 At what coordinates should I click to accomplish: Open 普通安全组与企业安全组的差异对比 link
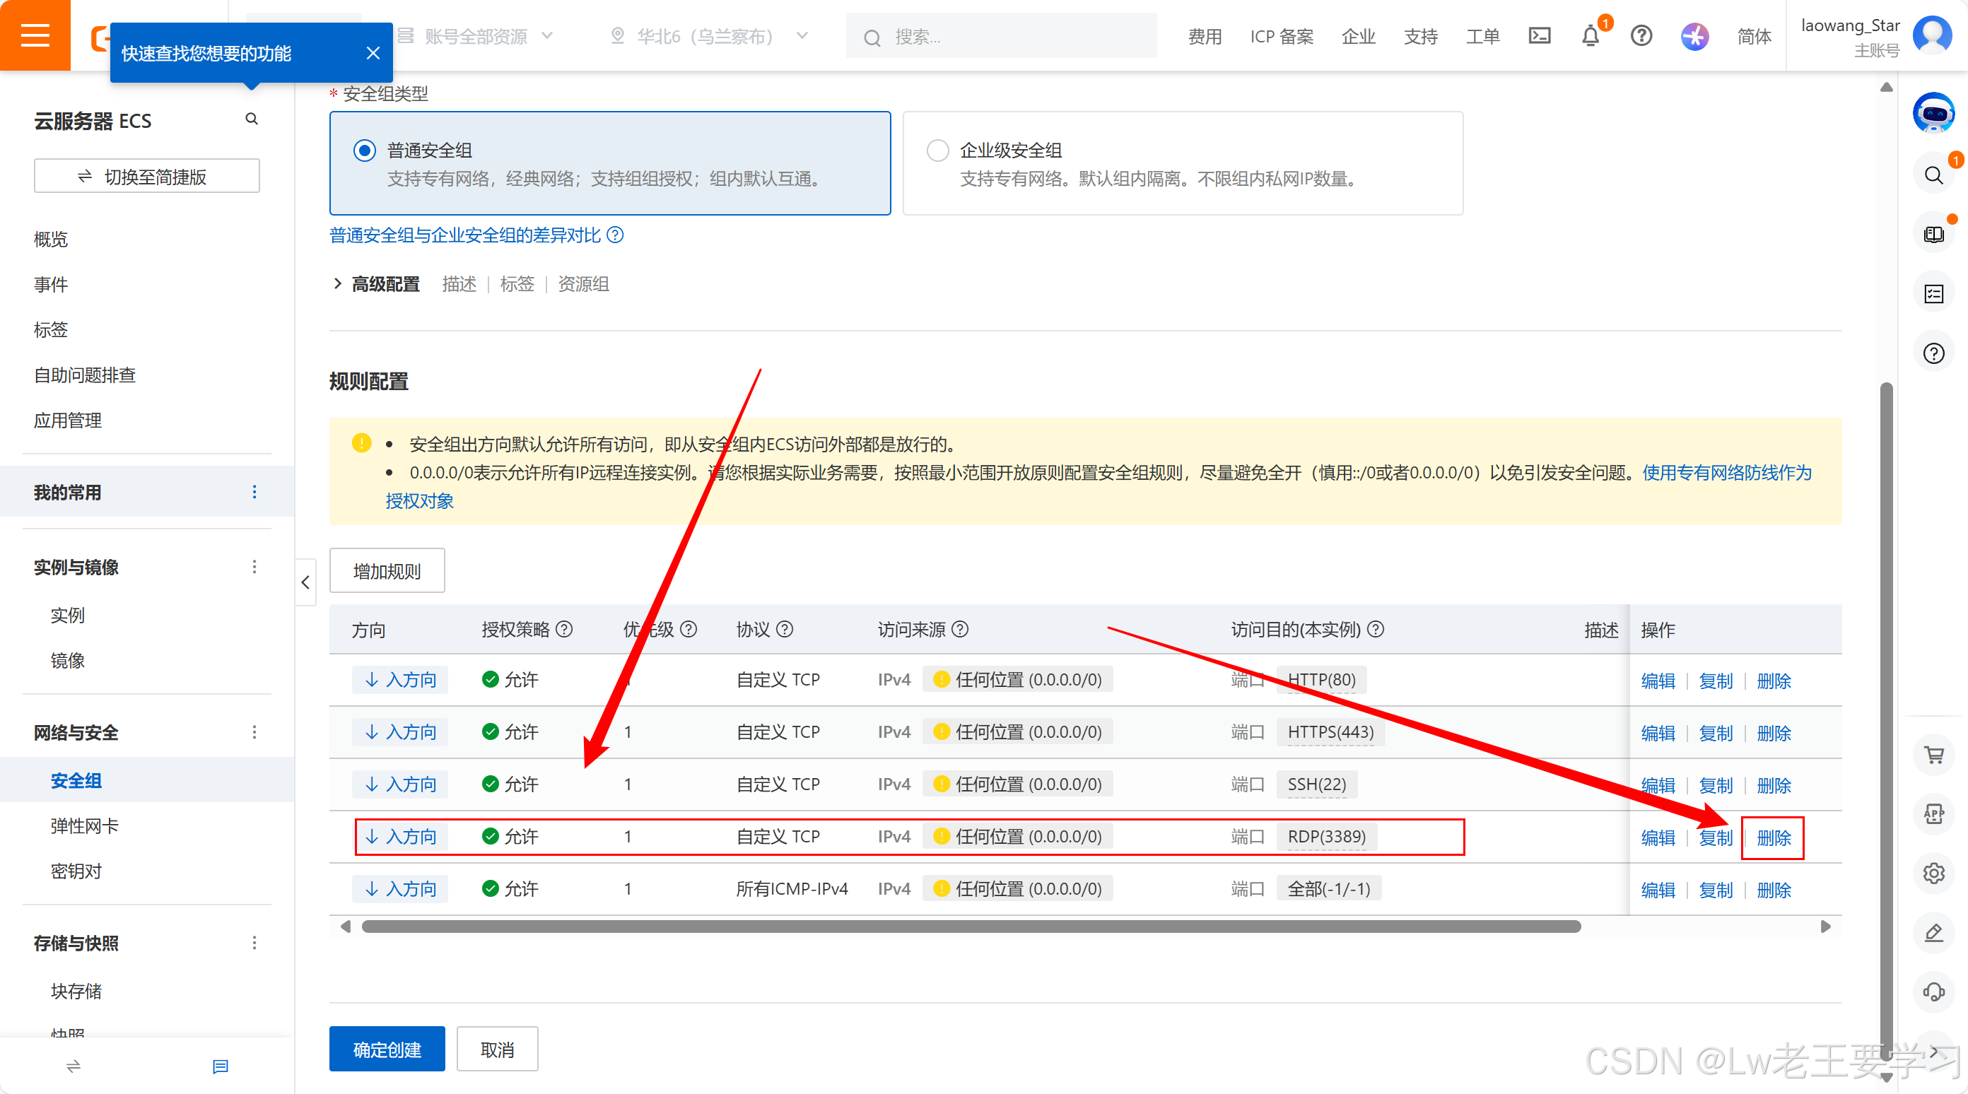(465, 235)
